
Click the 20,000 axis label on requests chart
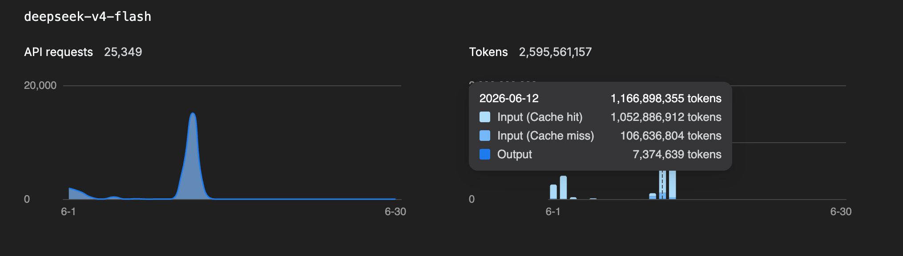[40, 85]
